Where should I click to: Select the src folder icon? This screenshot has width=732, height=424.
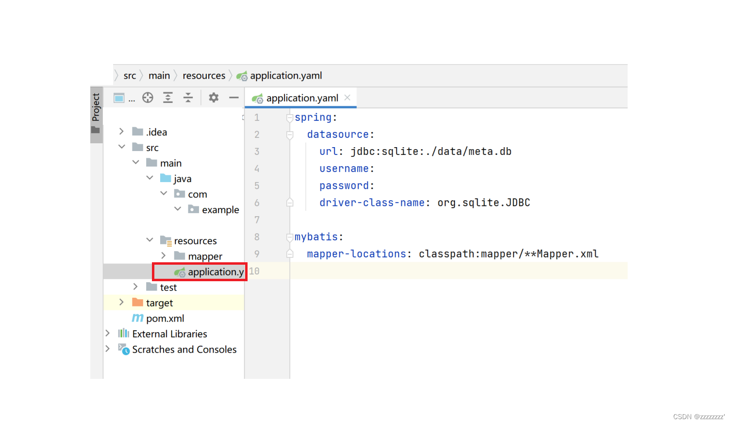tap(138, 147)
